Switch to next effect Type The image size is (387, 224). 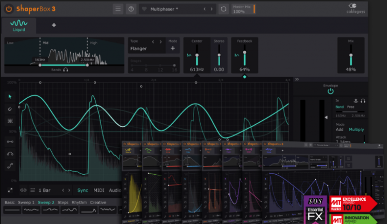[x=161, y=42]
